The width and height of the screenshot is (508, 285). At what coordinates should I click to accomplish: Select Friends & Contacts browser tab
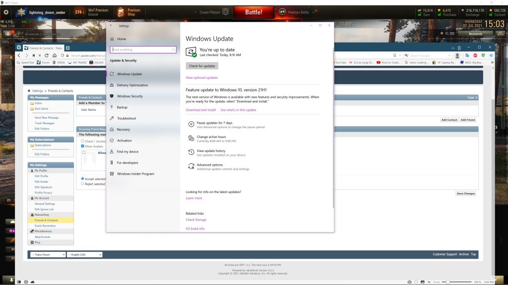coord(44,48)
